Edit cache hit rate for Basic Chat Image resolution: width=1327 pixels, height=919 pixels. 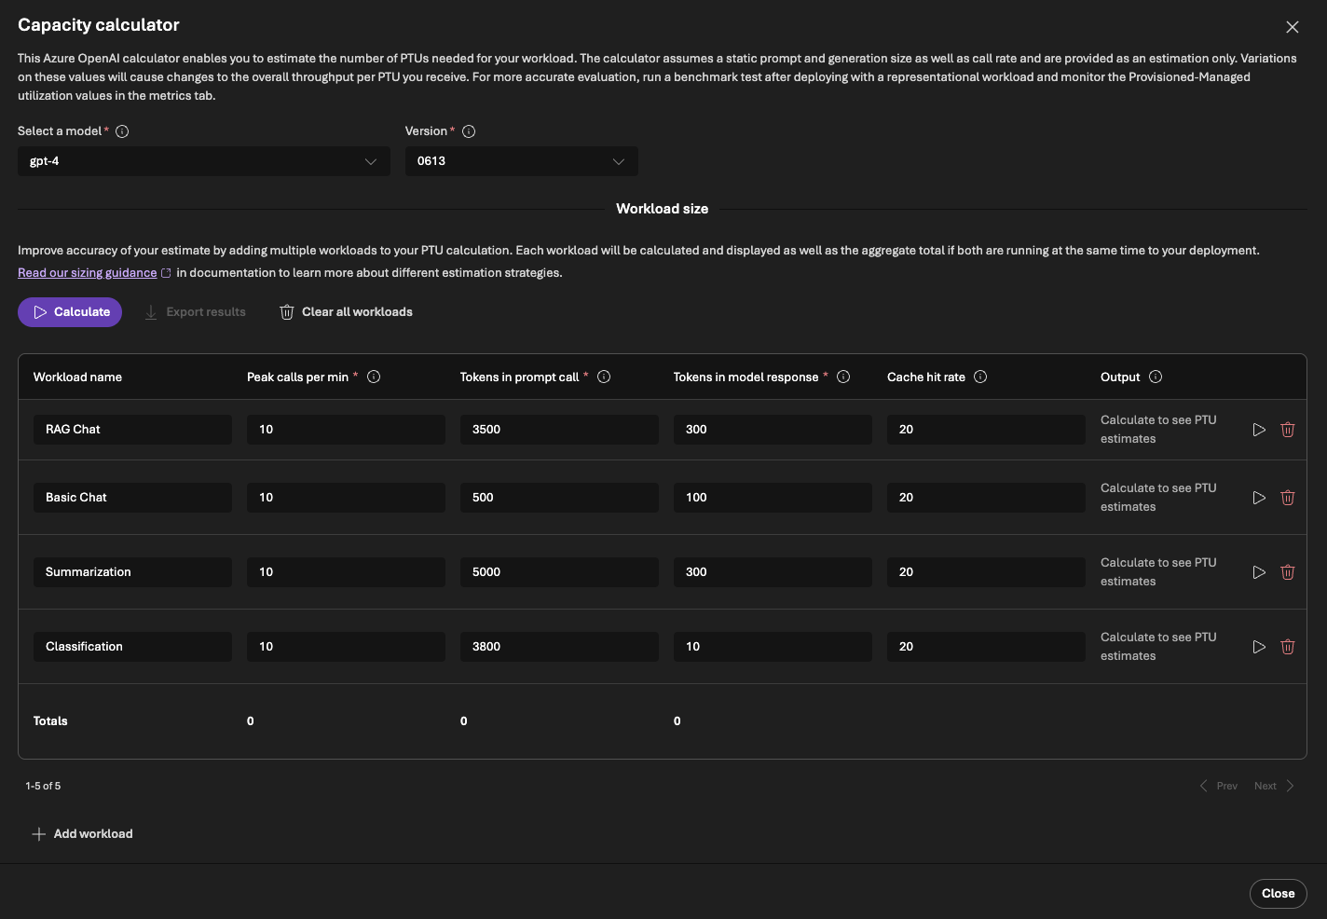pos(986,498)
